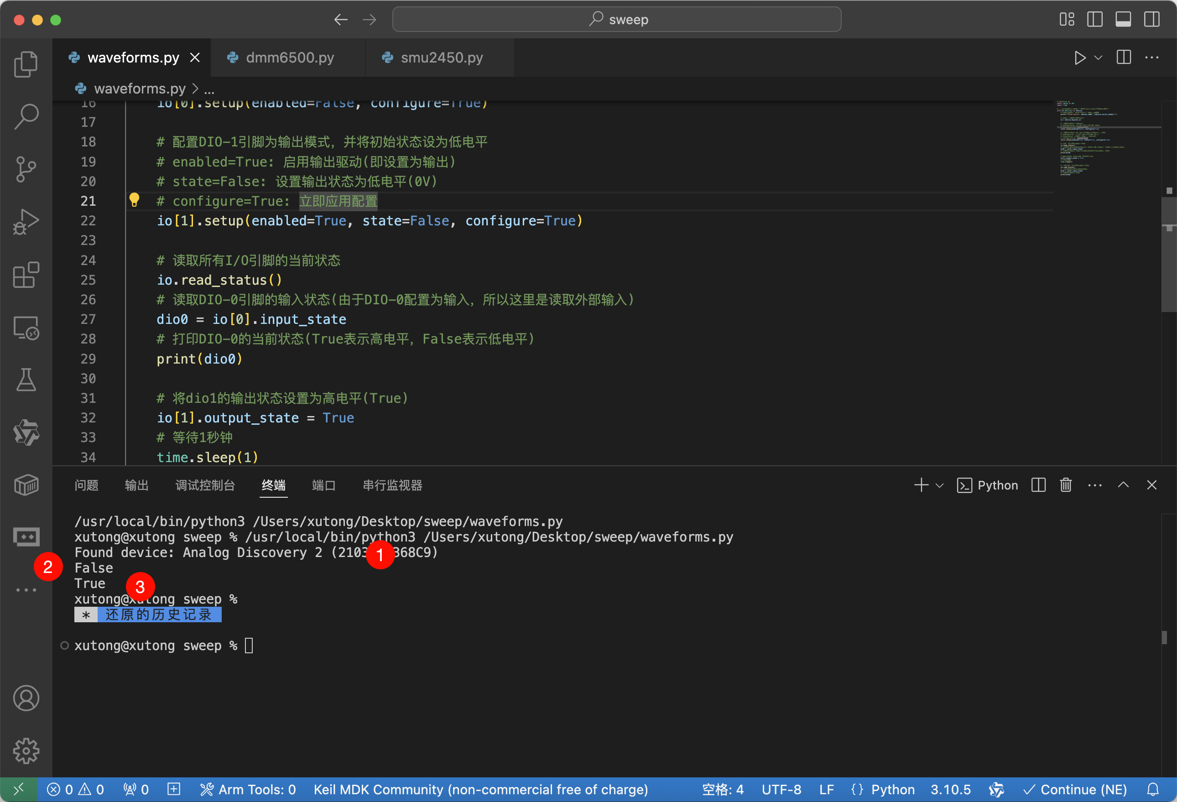Click the UTF-8 encoding status item
The image size is (1177, 802).
tap(781, 789)
